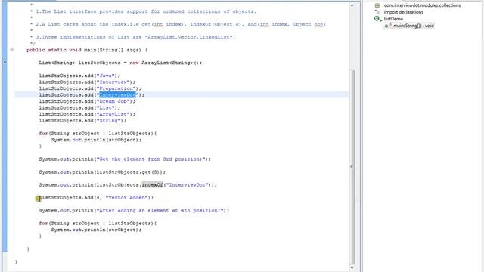Select import declarations in the outline
484x272 pixels.
tap(403, 12)
